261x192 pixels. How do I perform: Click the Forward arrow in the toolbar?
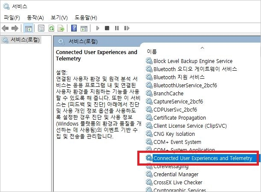(x=15, y=28)
